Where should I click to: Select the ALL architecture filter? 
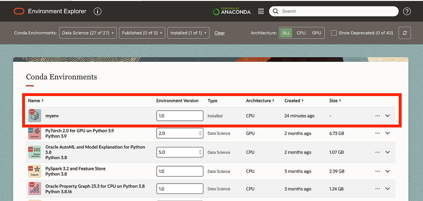click(x=286, y=33)
